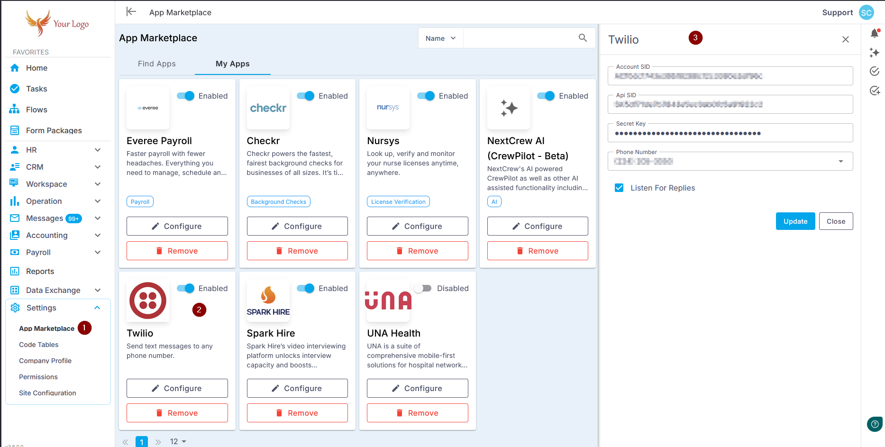This screenshot has height=447, width=885.
Task: Configure the UNA Health app
Action: point(417,388)
